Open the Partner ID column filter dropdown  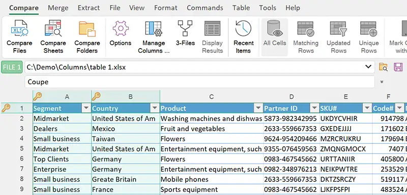click(x=314, y=108)
